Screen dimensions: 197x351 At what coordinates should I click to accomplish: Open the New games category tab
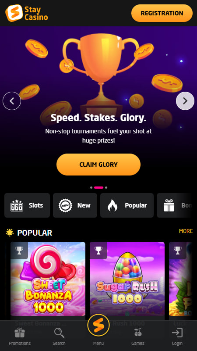75,205
